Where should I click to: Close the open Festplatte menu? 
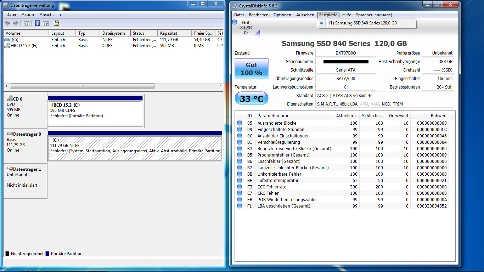(x=328, y=15)
